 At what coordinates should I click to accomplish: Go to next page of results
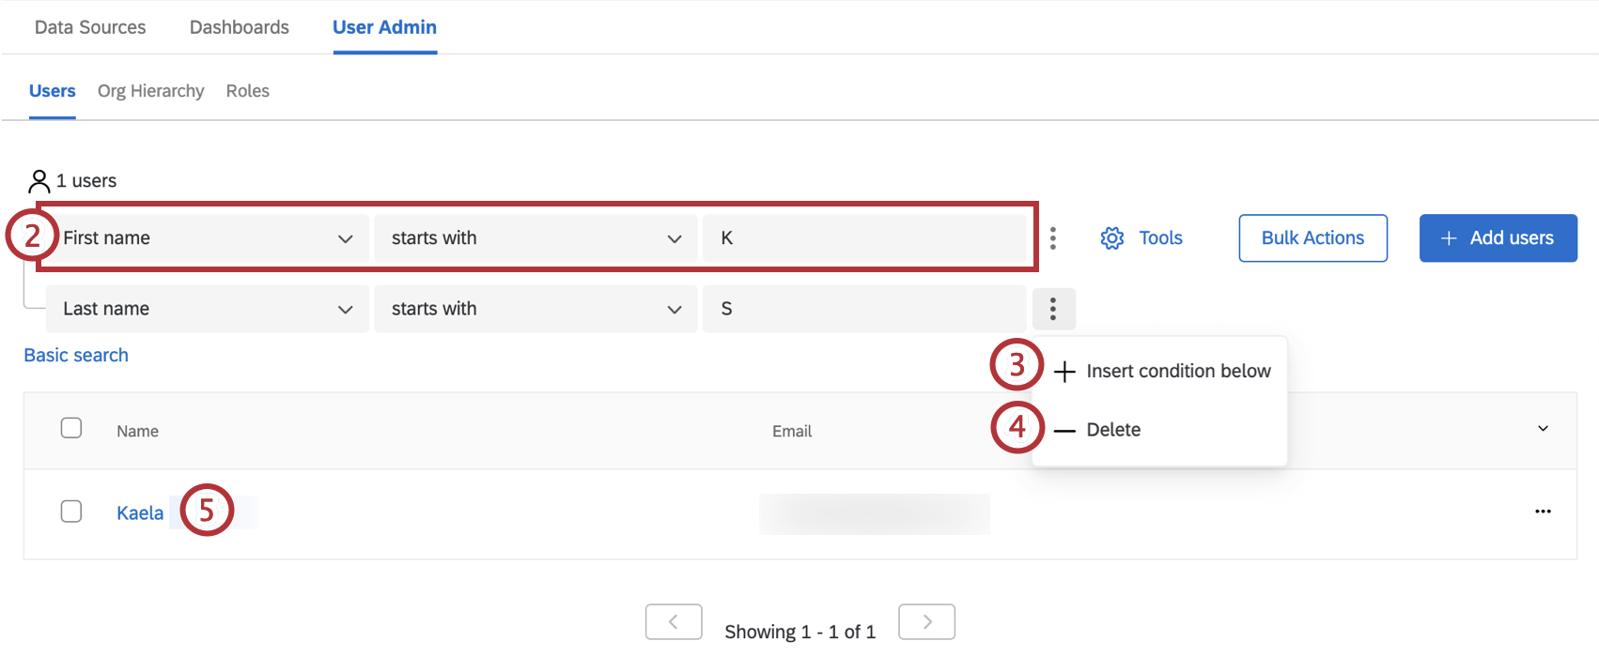(926, 621)
